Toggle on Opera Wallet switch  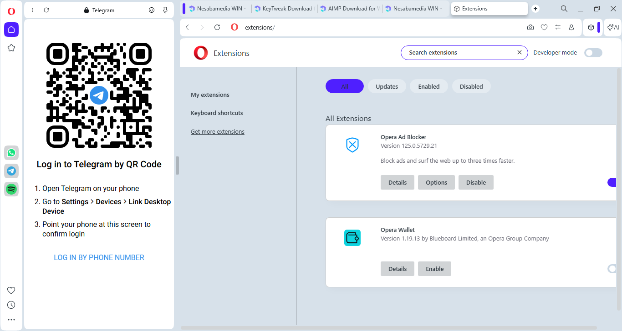(x=612, y=269)
